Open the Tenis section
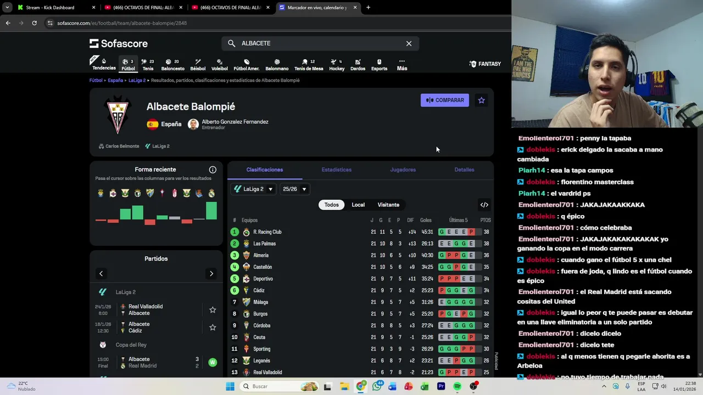The width and height of the screenshot is (703, 395). (148, 65)
